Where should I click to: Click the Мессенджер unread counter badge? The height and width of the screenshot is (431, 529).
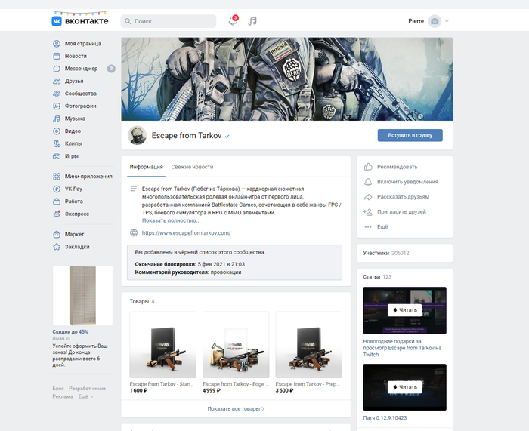tap(111, 69)
